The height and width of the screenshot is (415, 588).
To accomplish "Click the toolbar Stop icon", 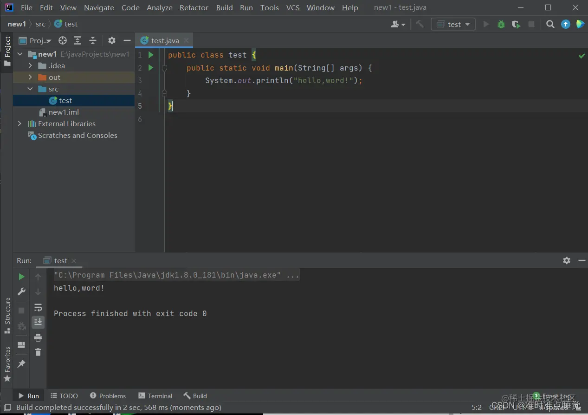I will 531,24.
